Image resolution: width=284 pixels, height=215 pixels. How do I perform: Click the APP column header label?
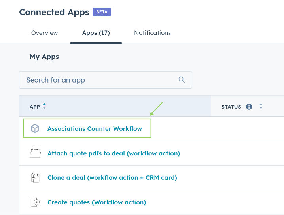pos(35,107)
